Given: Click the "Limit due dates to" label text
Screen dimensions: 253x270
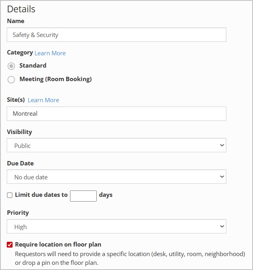Looking at the screenshot, I should coord(41,195).
